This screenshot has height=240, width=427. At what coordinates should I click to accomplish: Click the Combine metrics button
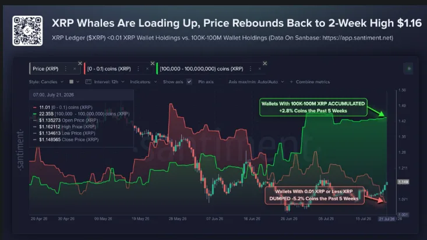click(310, 82)
